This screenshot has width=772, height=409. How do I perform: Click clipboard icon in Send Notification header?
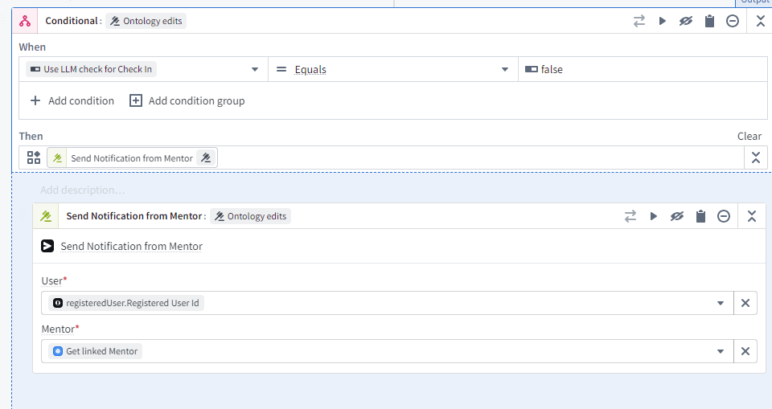700,216
